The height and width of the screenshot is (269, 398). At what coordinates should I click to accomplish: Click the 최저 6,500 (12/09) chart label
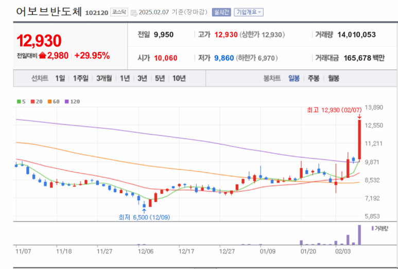[144, 217]
